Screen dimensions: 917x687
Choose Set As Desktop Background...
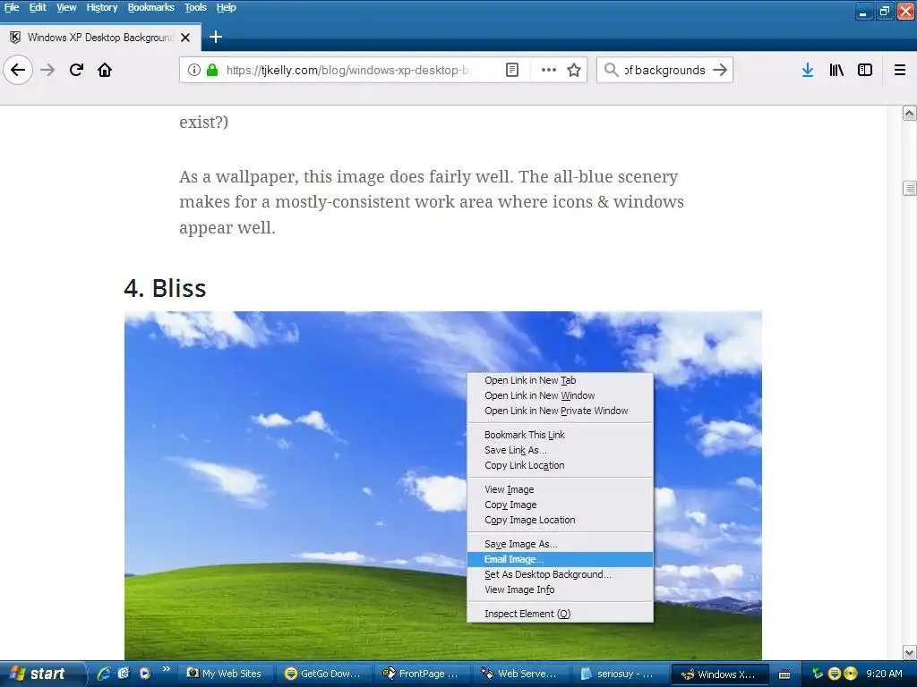click(561, 574)
